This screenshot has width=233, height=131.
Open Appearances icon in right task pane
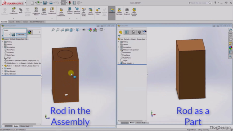tap(230, 48)
